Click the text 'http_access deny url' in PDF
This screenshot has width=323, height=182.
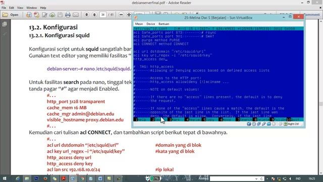click(x=69, y=157)
